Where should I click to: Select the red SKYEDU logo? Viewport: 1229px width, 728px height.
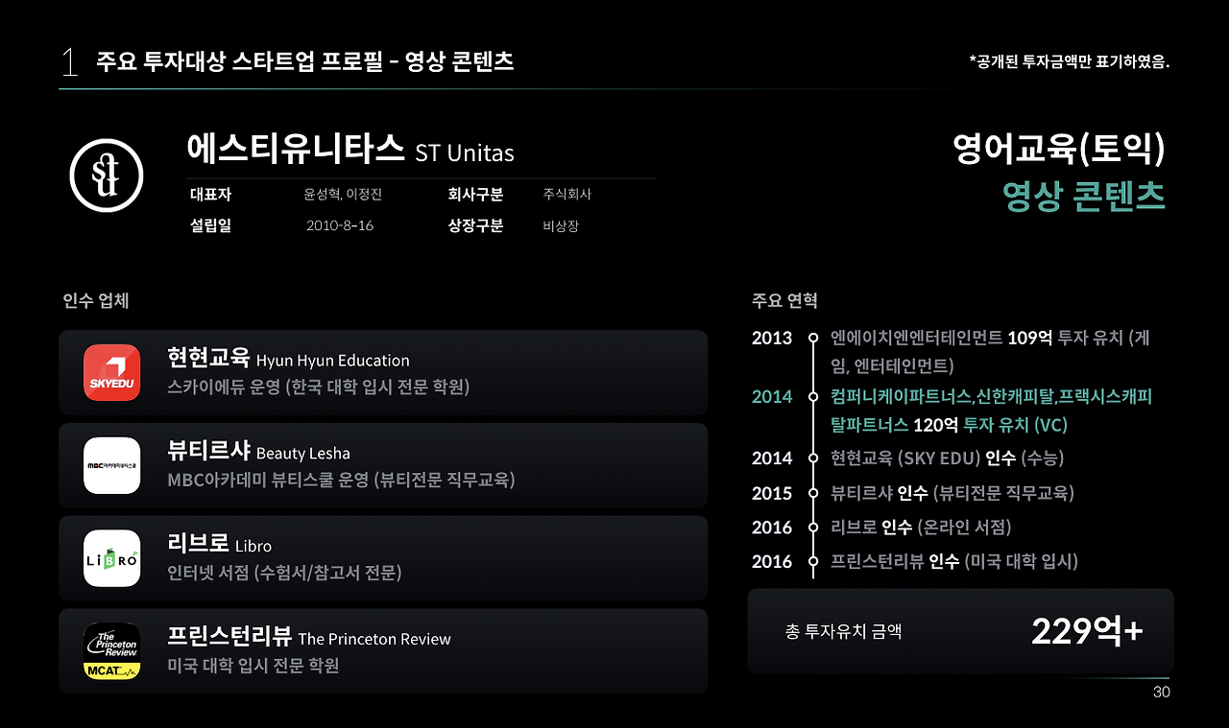click(111, 372)
